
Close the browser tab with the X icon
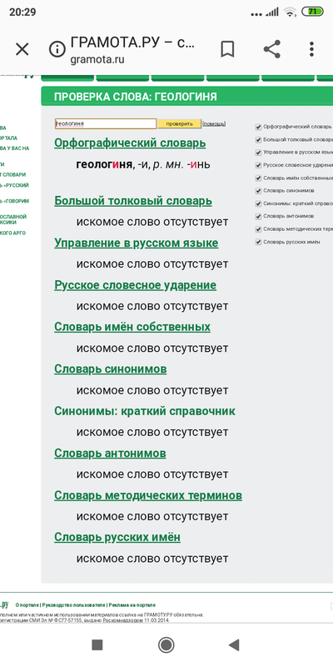tap(22, 49)
